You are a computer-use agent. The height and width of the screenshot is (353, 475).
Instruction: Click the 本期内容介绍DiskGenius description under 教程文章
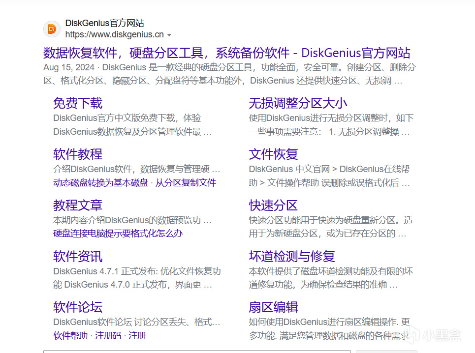tap(132, 220)
